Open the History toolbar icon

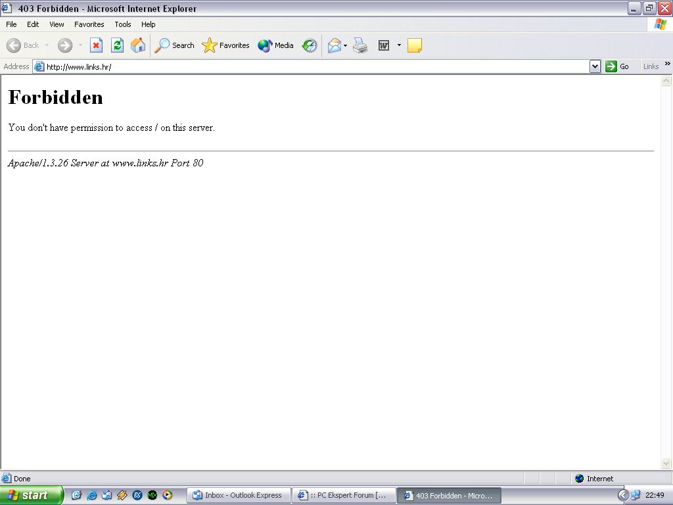pyautogui.click(x=310, y=45)
